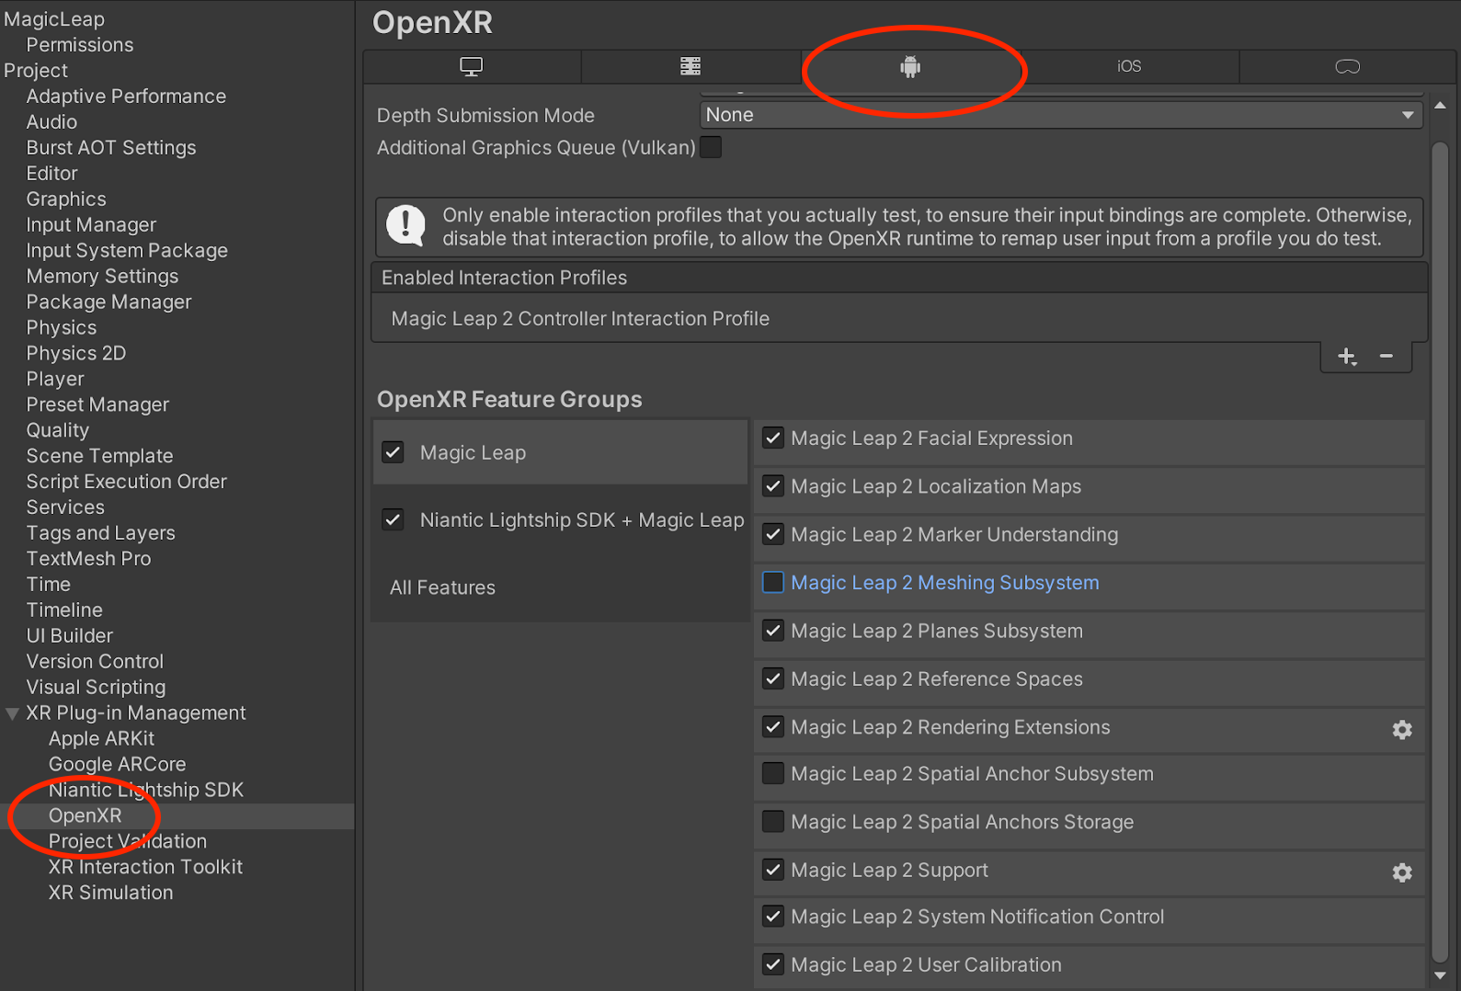The width and height of the screenshot is (1461, 991).
Task: Open Audio project settings
Action: point(51,122)
